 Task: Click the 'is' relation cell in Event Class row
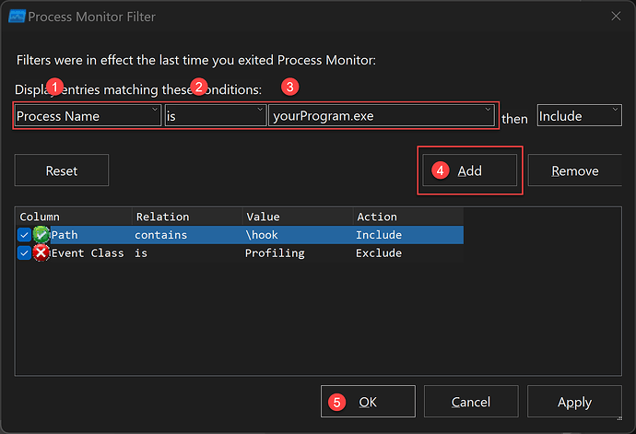point(141,253)
